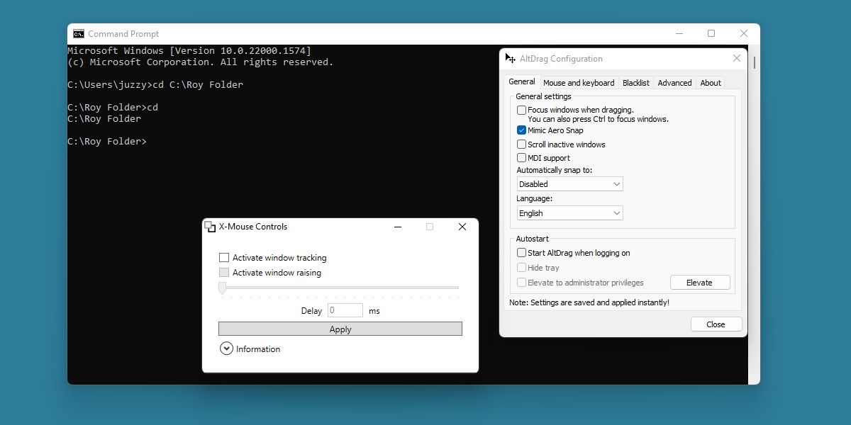The image size is (851, 425).
Task: Maximize the Command Prompt window
Action: coord(711,33)
